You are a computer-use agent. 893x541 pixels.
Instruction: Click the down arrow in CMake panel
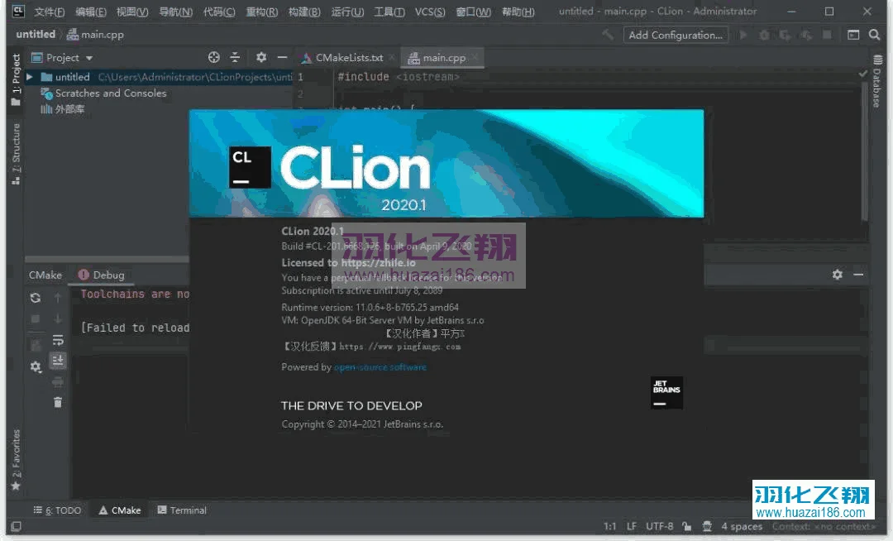pos(58,318)
